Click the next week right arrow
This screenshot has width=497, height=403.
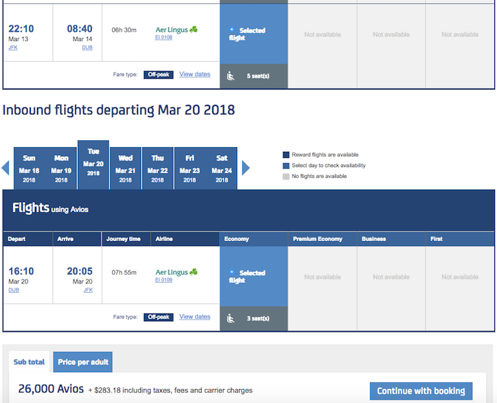click(x=246, y=168)
